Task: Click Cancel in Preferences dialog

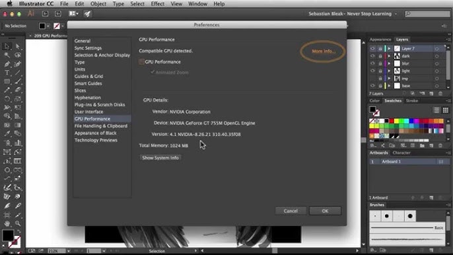Action: [291, 211]
